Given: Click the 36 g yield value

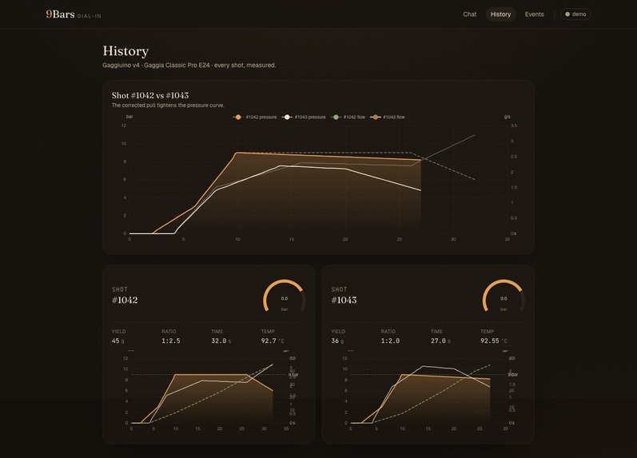Looking at the screenshot, I should [x=337, y=341].
